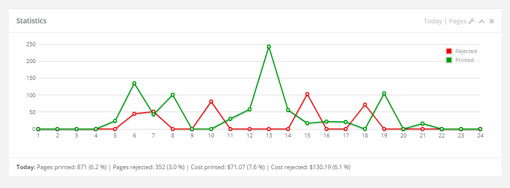This screenshot has width=510, height=188.
Task: Click the x-axis label 24
Action: tap(480, 135)
